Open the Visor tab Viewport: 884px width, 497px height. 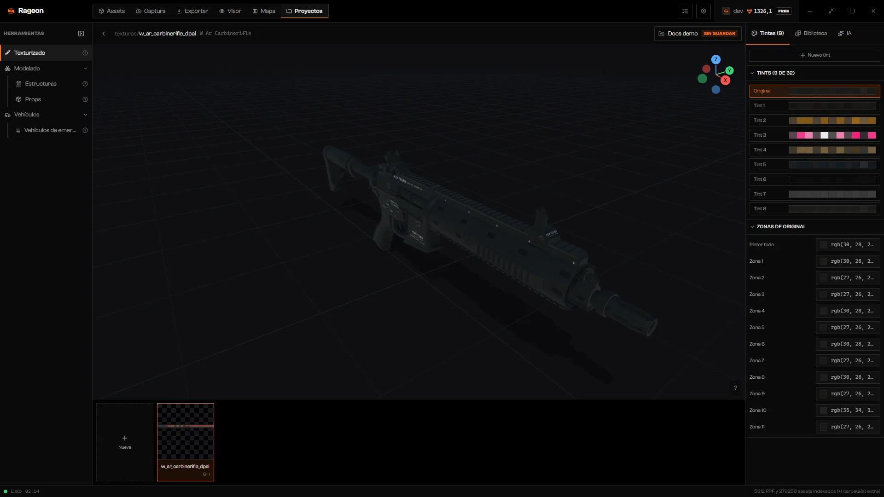coord(230,11)
